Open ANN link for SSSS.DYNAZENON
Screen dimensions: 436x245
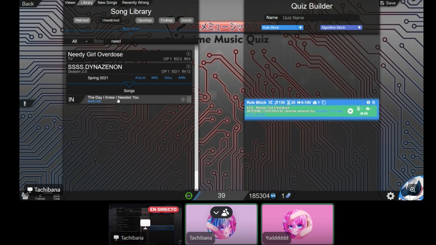[182, 78]
